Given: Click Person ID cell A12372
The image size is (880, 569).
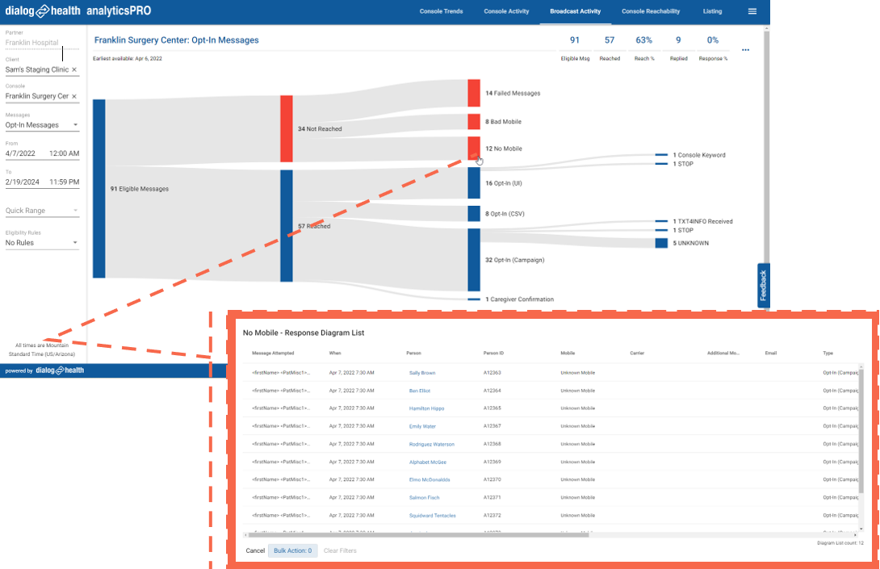Looking at the screenshot, I should [x=492, y=516].
